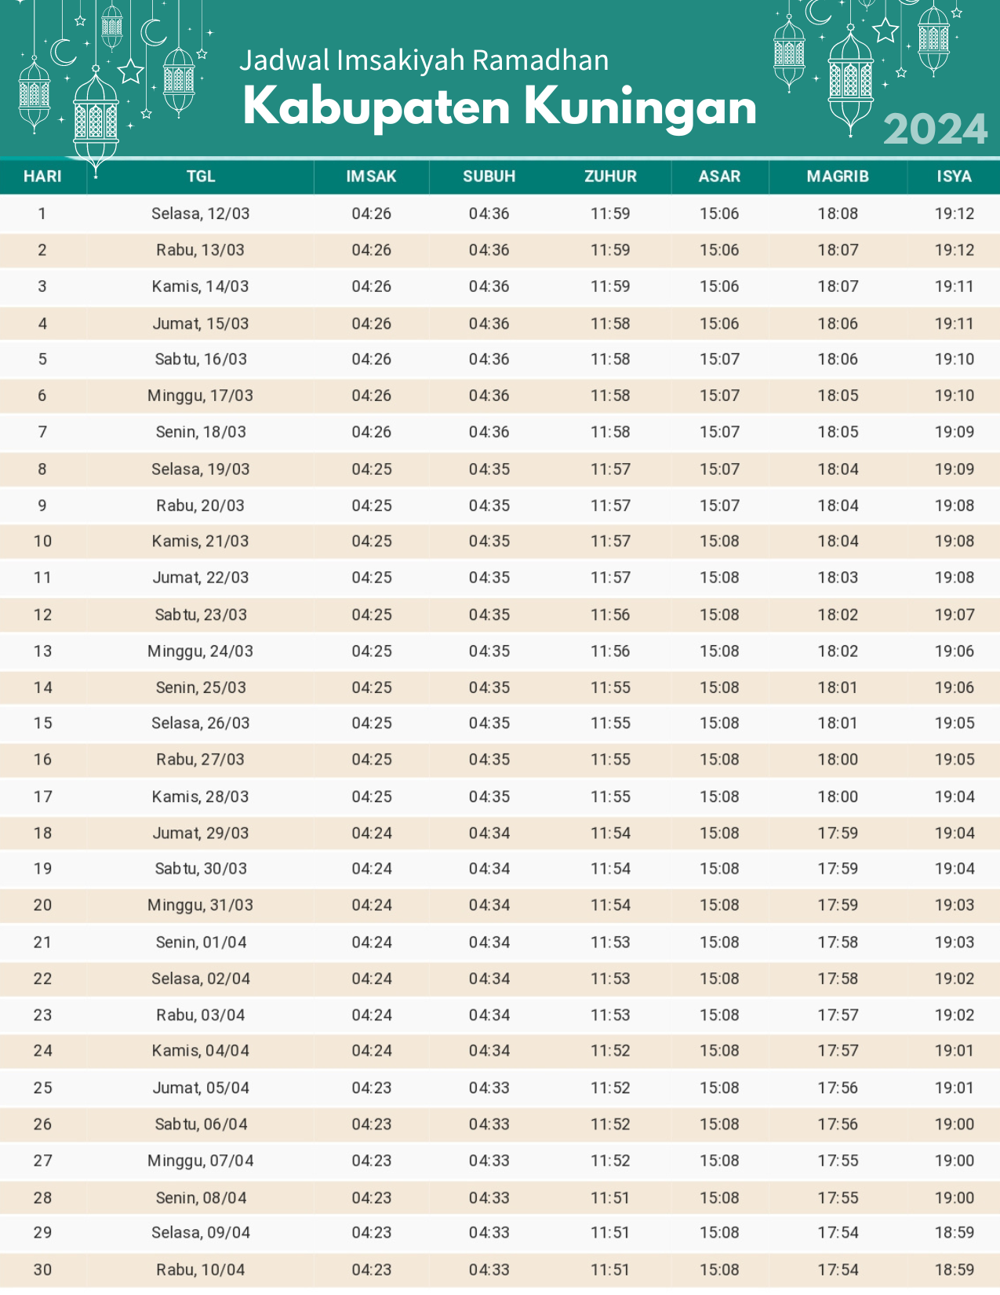Image resolution: width=1000 pixels, height=1295 pixels.
Task: Click the date cell "Minggu, 17/03"
Action: 201,396
